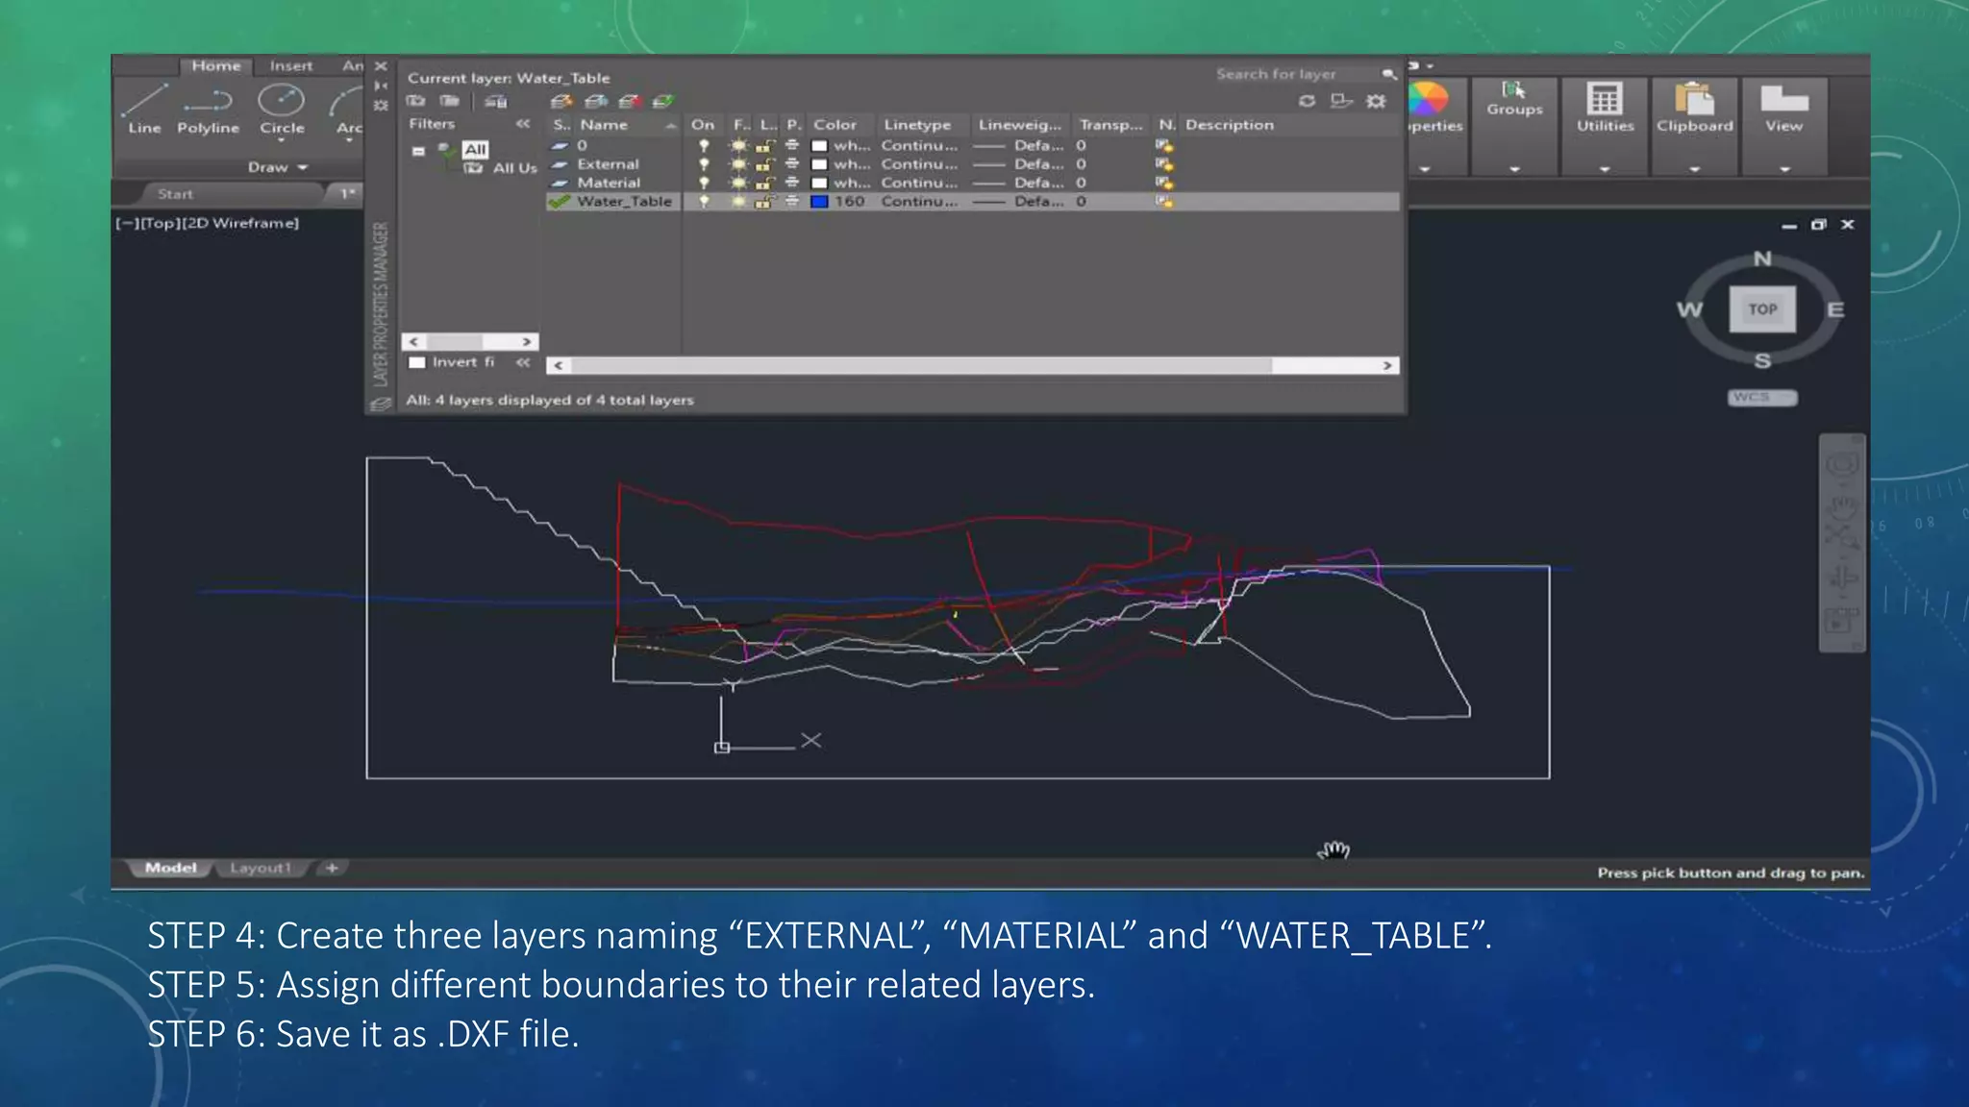Click New VP Freeze icon for layer 0
Screen dimensions: 1969x1107
point(1164,146)
